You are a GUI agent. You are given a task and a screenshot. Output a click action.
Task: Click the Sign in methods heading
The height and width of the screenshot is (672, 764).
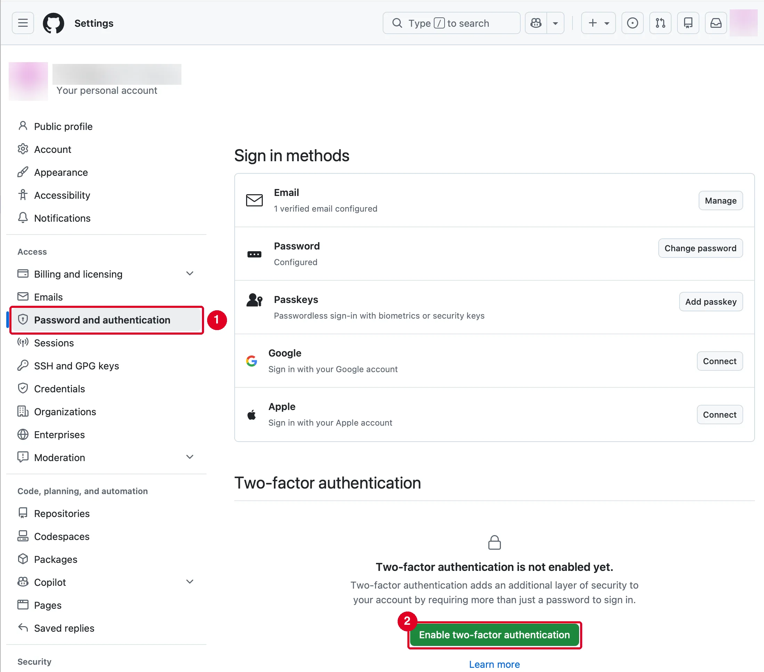coord(292,155)
